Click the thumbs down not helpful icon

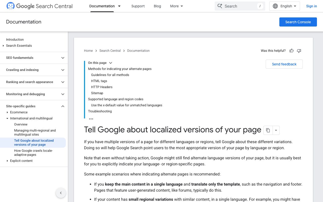click(299, 51)
